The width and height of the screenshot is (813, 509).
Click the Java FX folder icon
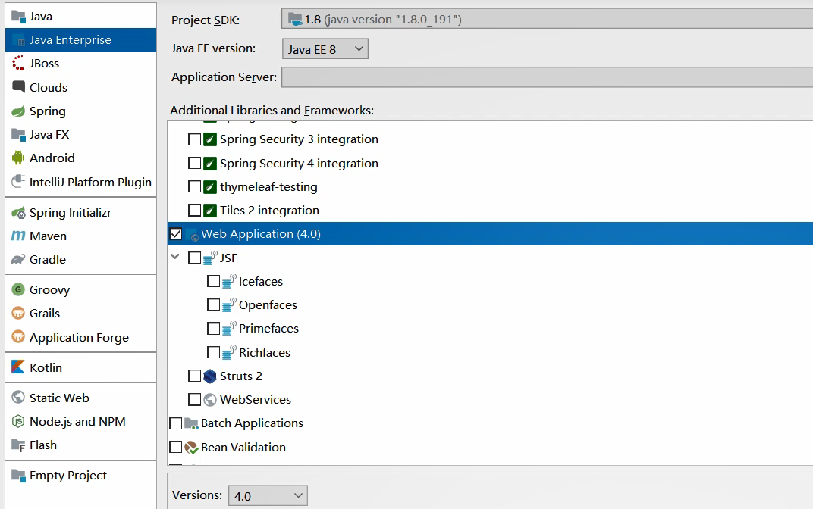click(18, 135)
